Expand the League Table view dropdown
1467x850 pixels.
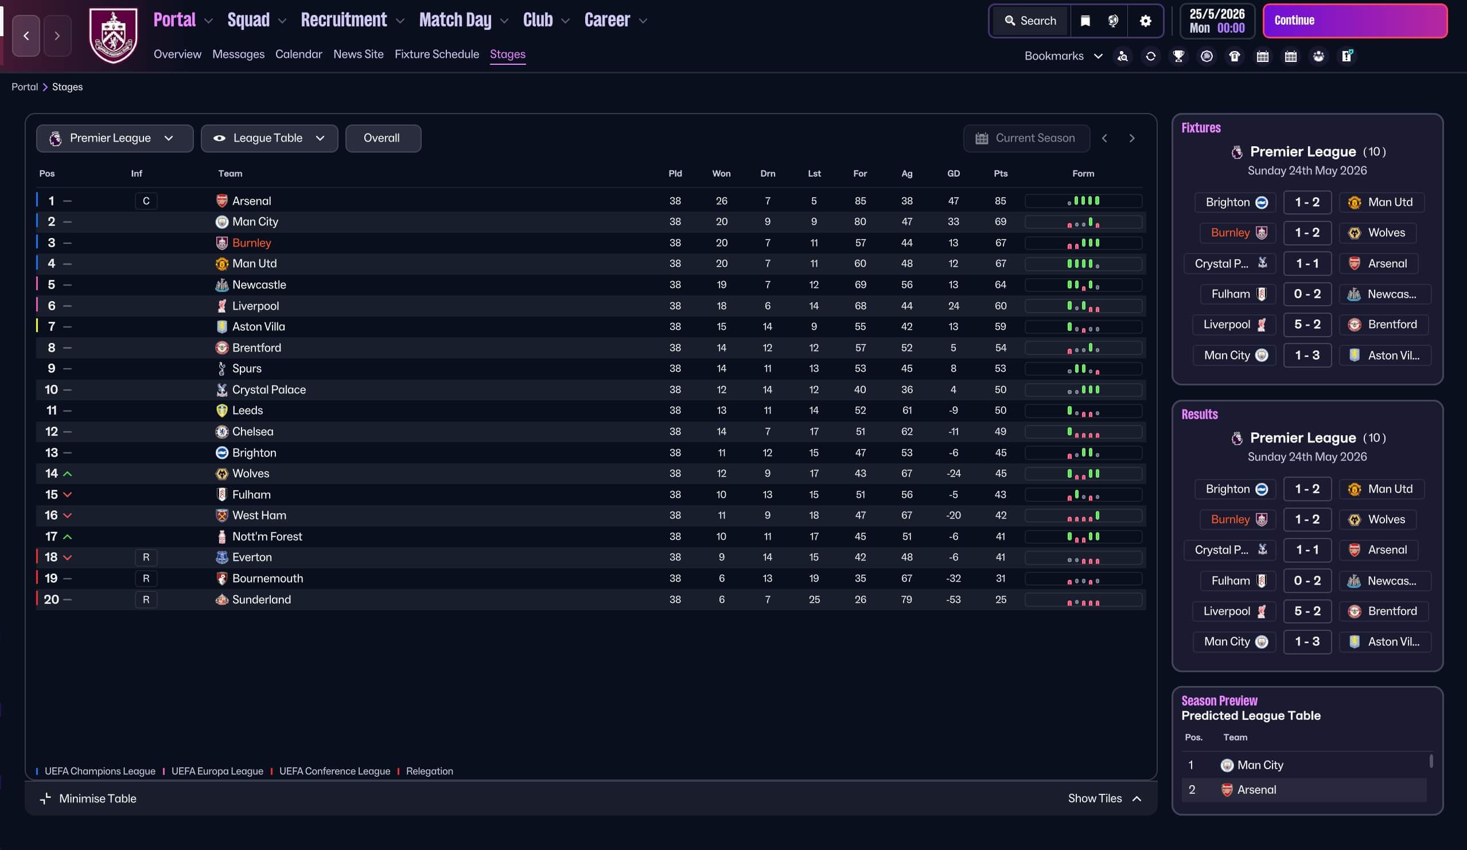coord(269,138)
